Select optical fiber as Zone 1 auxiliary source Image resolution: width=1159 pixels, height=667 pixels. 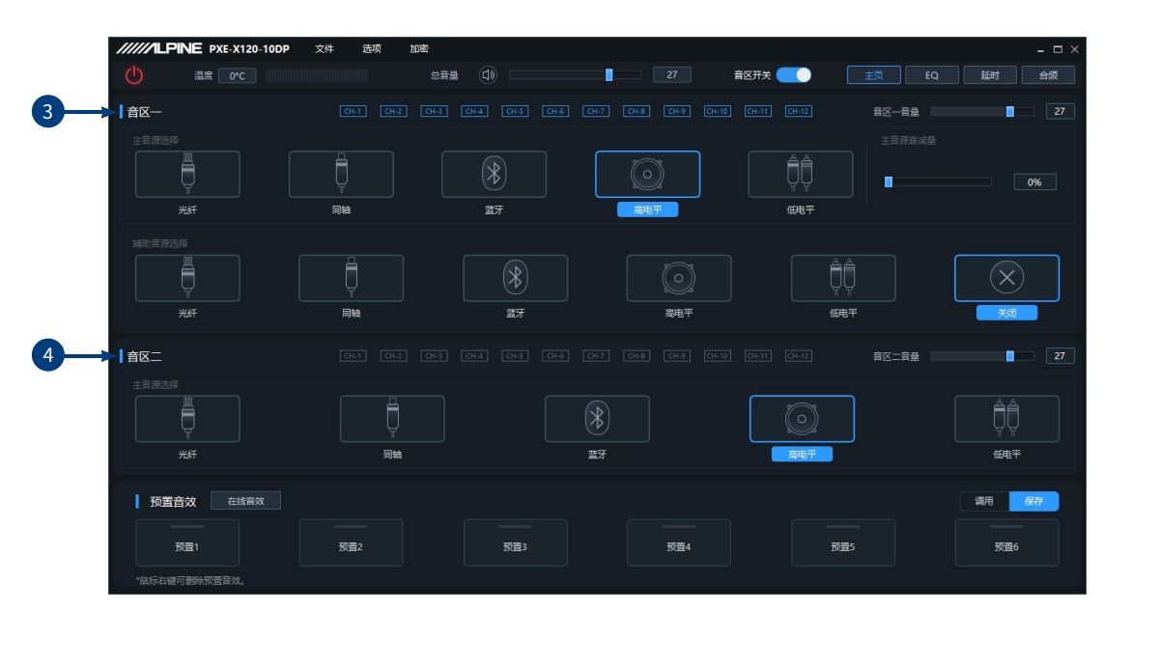pos(187,278)
